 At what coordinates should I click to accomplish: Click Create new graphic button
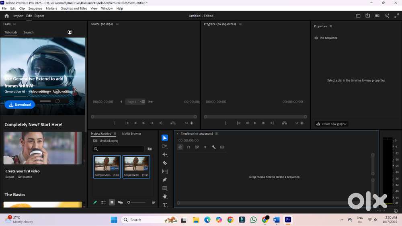[331, 124]
